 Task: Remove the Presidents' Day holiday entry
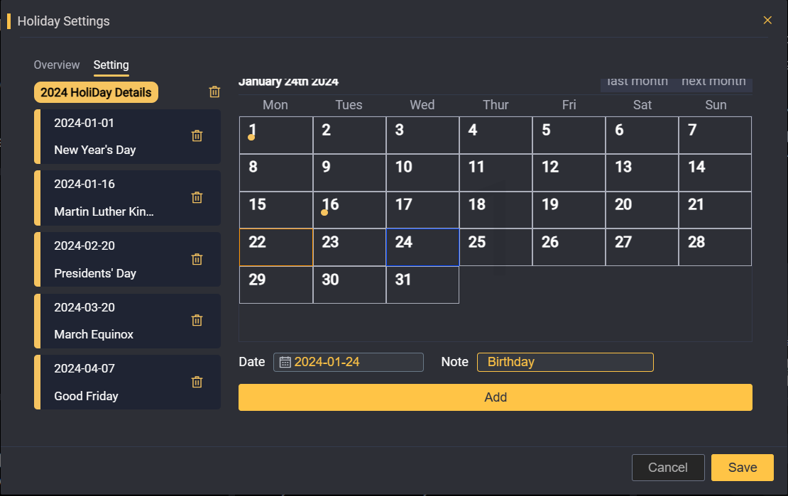pyautogui.click(x=197, y=260)
